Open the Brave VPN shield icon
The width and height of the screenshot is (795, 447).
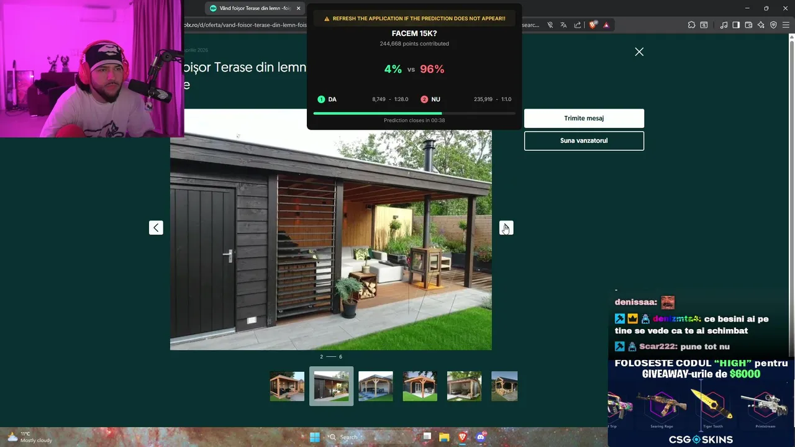[x=773, y=25]
